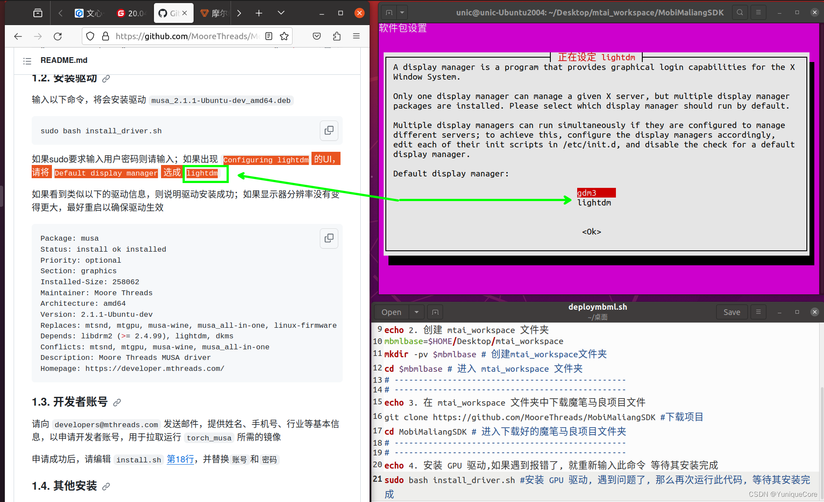Image resolution: width=824 pixels, height=502 pixels.
Task: Focus the github.com URL address field
Action: pos(187,37)
